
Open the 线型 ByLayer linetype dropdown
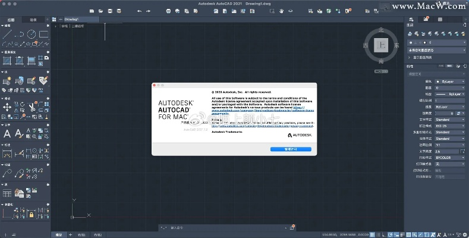tap(450, 93)
